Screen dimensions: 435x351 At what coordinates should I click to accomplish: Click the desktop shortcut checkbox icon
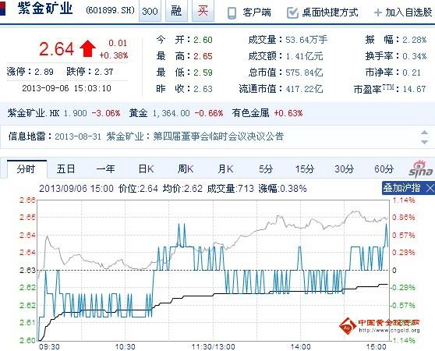[x=292, y=12]
